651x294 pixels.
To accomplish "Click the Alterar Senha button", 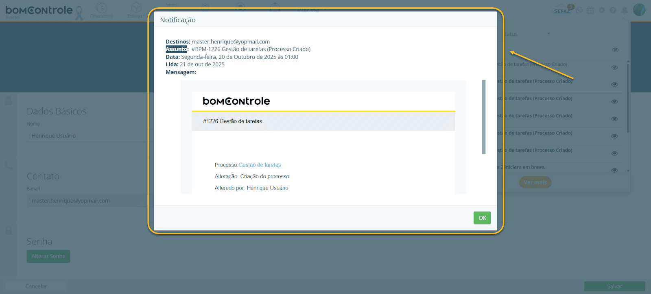I will [48, 256].
